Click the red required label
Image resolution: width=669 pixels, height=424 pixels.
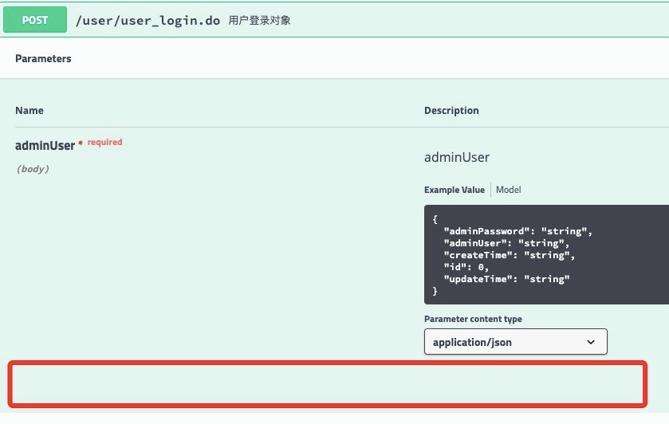(104, 142)
